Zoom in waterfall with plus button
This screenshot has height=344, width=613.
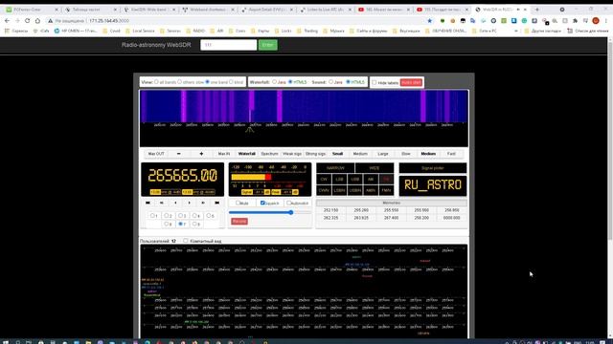coord(201,154)
